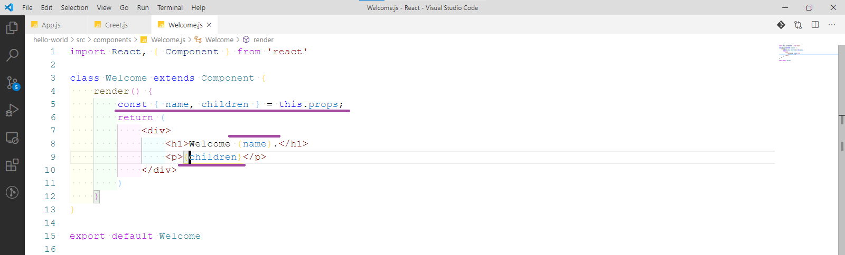Minimize the VS Code window
845x255 pixels.
(x=785, y=7)
